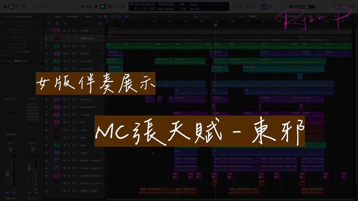Image resolution: width=358 pixels, height=201 pixels.
Task: Open Smart Controls dial icon
Action: (x=35, y=6)
